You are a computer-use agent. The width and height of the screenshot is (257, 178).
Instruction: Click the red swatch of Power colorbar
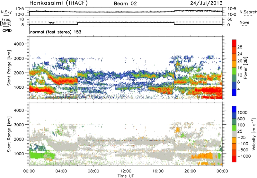click(x=234, y=43)
